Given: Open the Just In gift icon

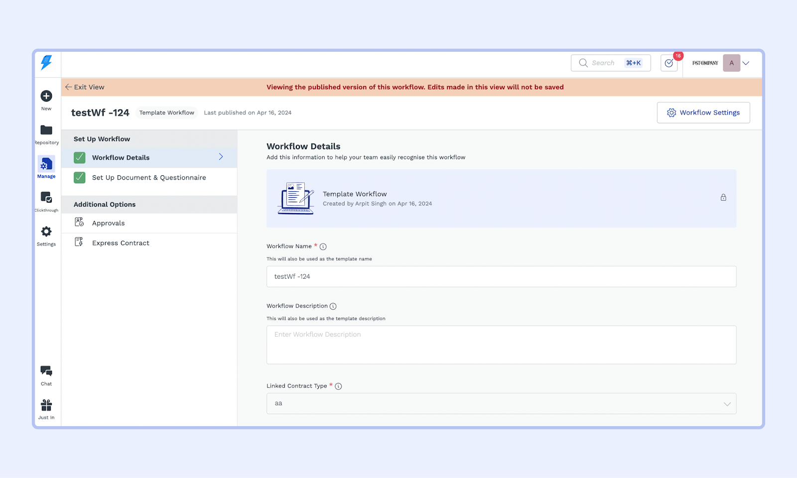Looking at the screenshot, I should coord(46,405).
